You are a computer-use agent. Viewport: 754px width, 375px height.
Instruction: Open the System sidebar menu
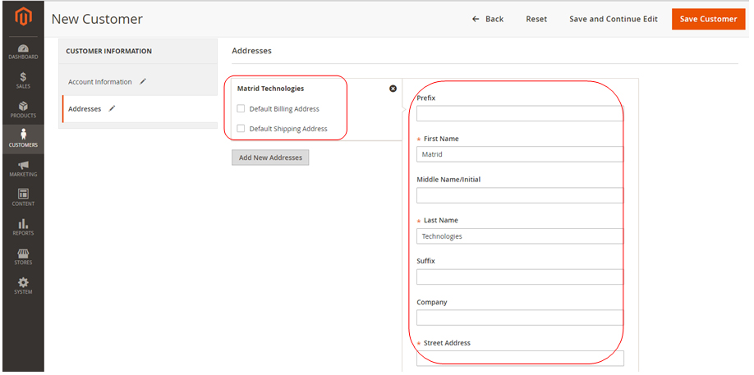tap(23, 286)
